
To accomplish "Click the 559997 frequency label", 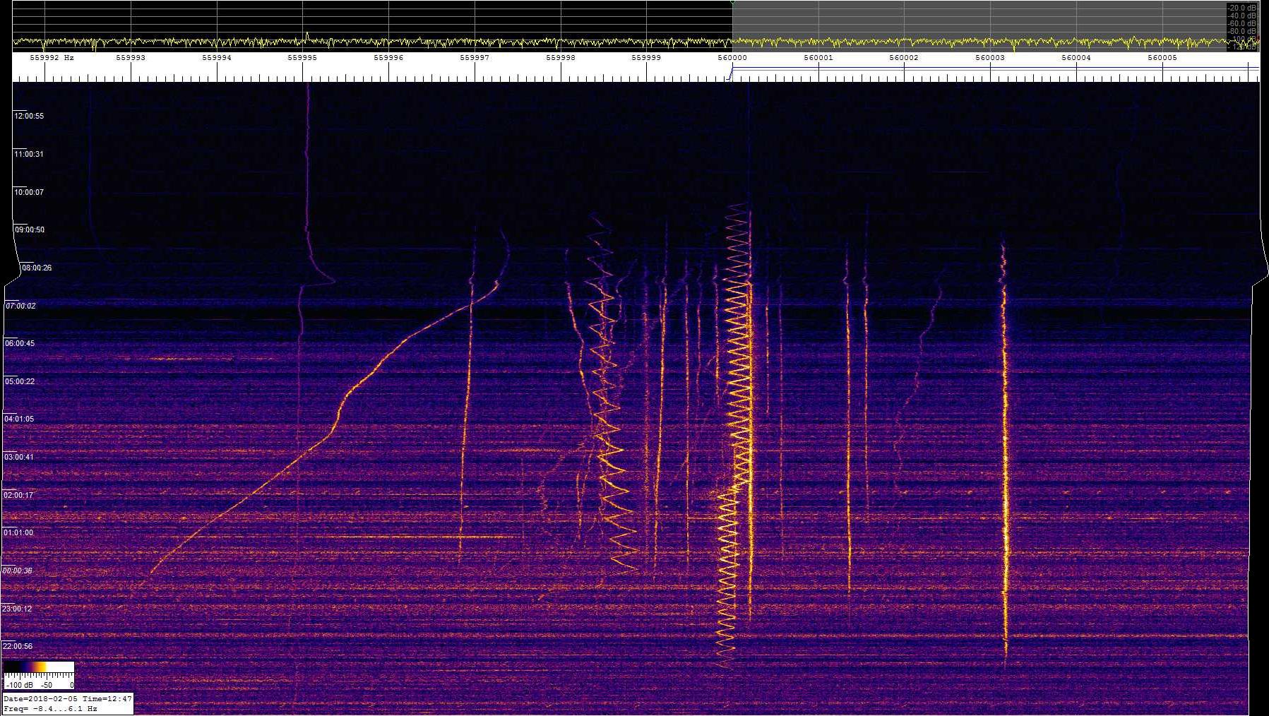I will 475,58.
